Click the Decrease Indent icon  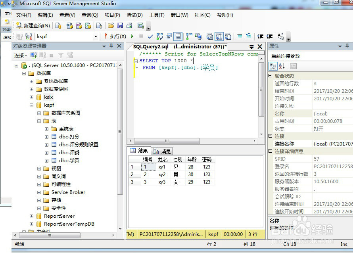260,36
